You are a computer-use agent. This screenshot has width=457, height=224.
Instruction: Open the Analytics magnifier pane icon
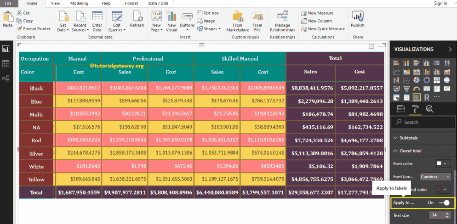[x=429, y=109]
